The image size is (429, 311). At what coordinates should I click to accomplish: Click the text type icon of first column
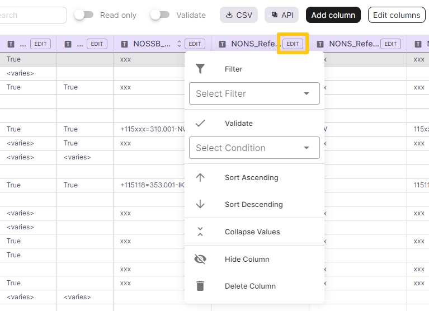pos(11,44)
